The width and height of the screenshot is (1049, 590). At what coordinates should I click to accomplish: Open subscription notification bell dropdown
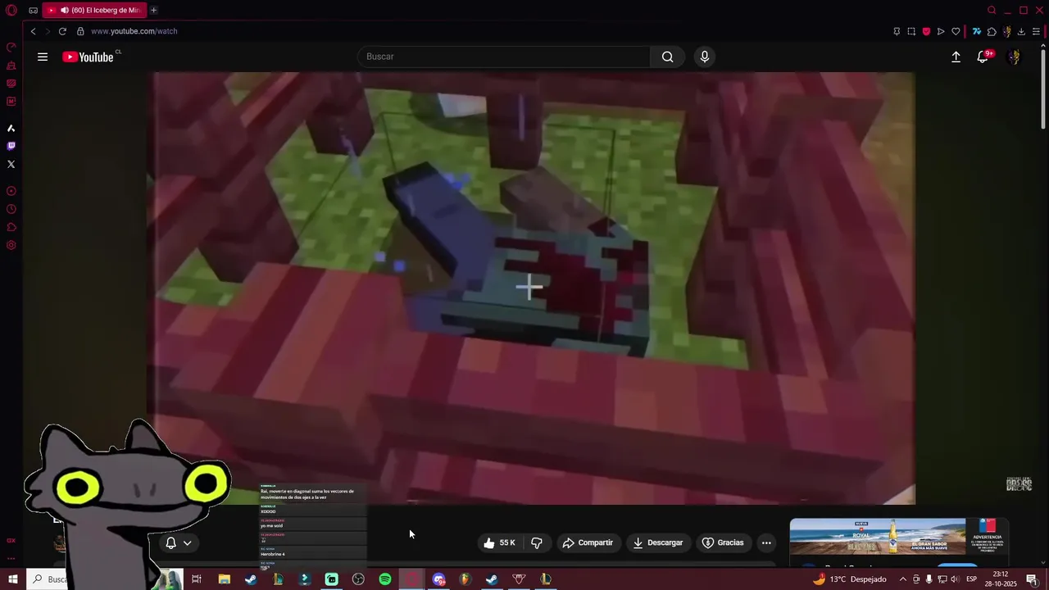pos(178,542)
